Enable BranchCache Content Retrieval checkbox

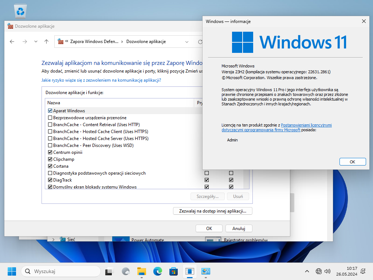(50, 125)
